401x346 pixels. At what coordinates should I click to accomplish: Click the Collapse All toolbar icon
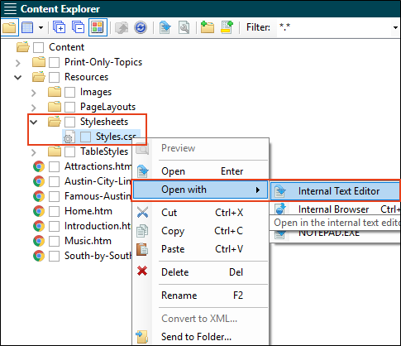[x=78, y=27]
